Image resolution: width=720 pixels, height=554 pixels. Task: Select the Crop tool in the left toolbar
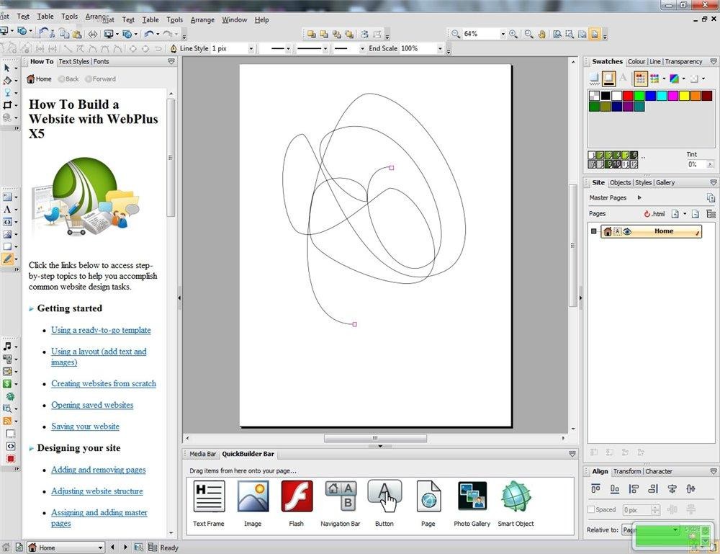pyautogui.click(x=7, y=104)
